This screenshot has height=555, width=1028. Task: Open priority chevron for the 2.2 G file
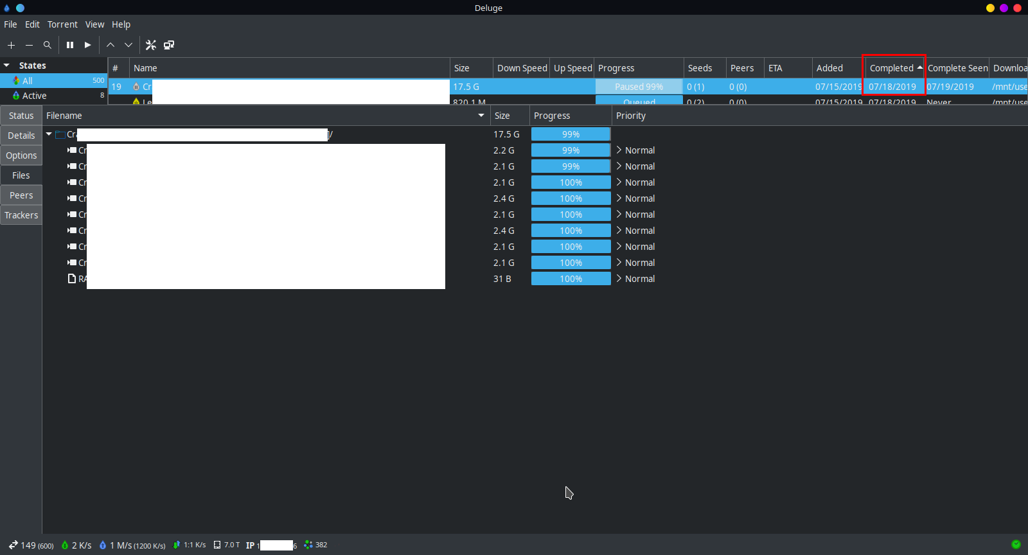click(x=619, y=150)
